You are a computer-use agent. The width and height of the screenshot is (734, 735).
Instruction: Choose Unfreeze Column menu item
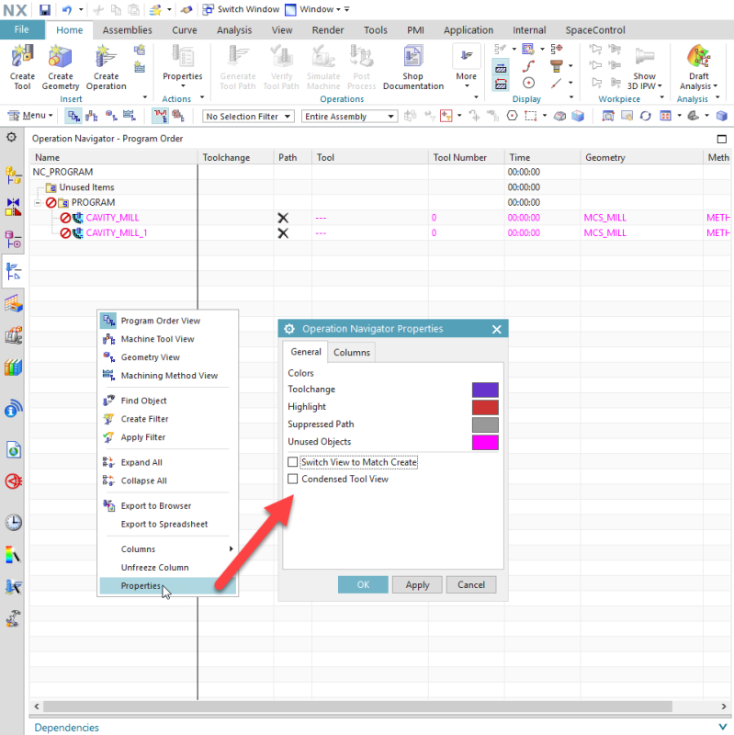(168, 567)
